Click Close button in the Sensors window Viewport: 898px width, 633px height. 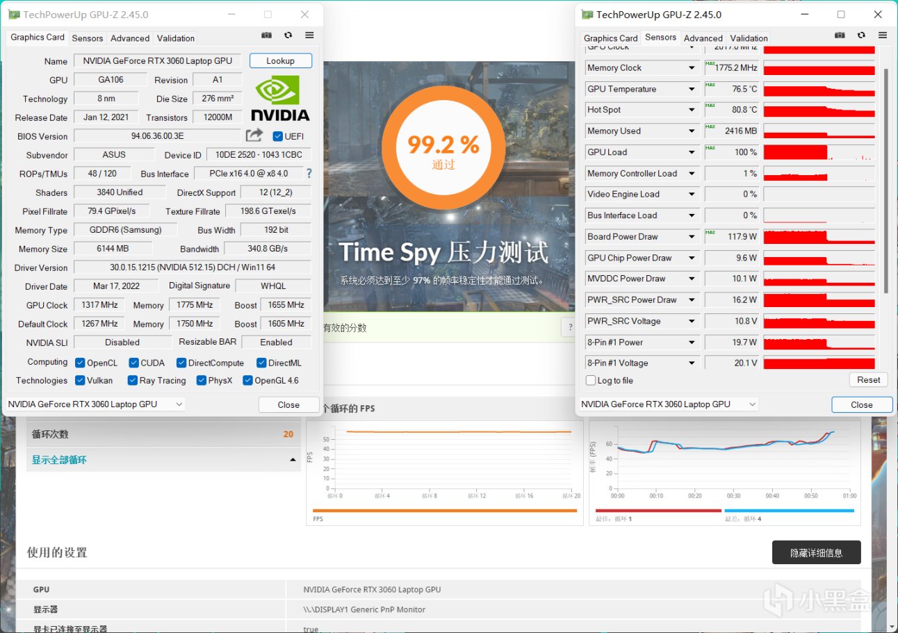point(862,404)
